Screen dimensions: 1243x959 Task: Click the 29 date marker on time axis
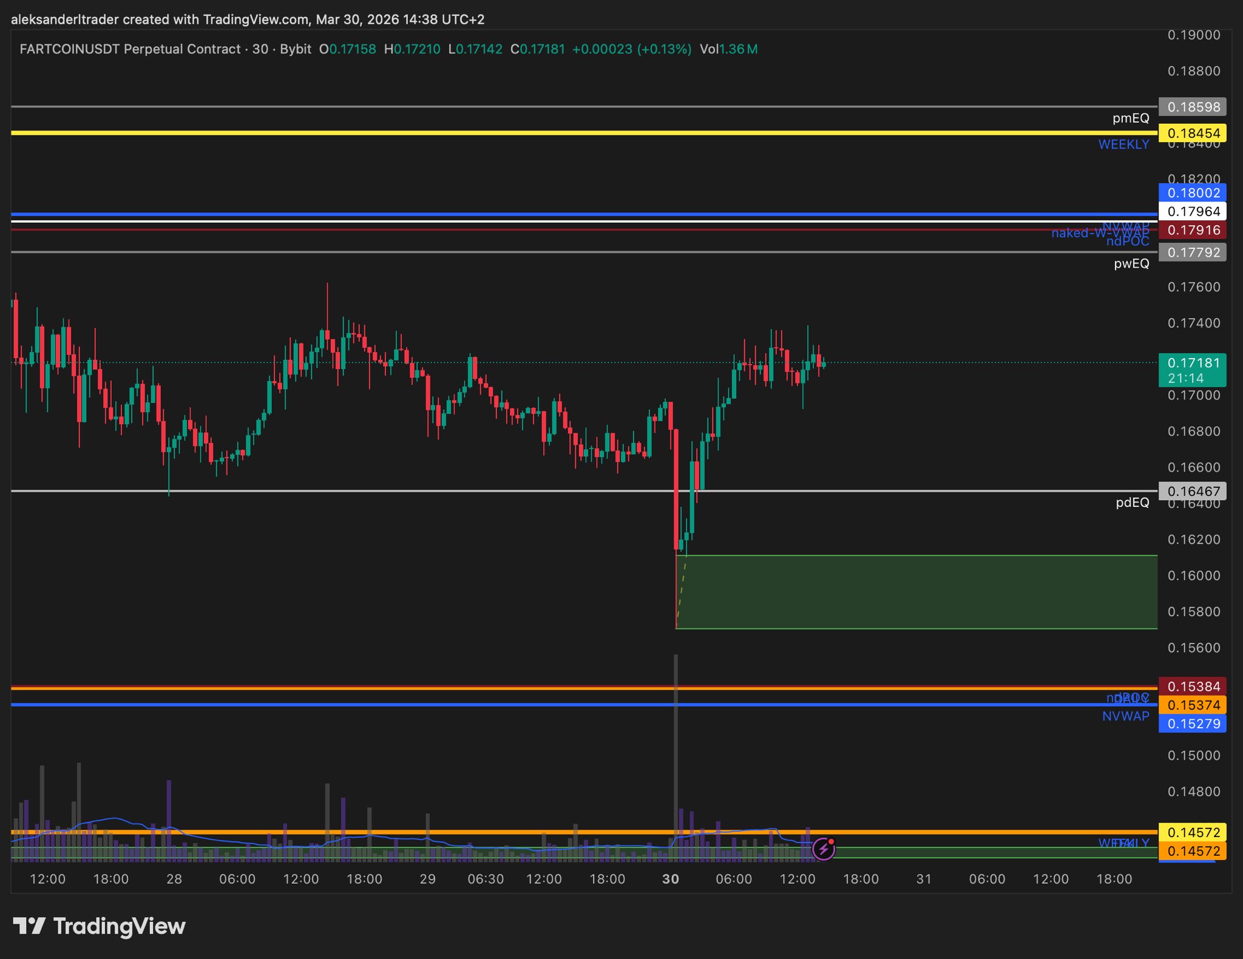tap(427, 879)
